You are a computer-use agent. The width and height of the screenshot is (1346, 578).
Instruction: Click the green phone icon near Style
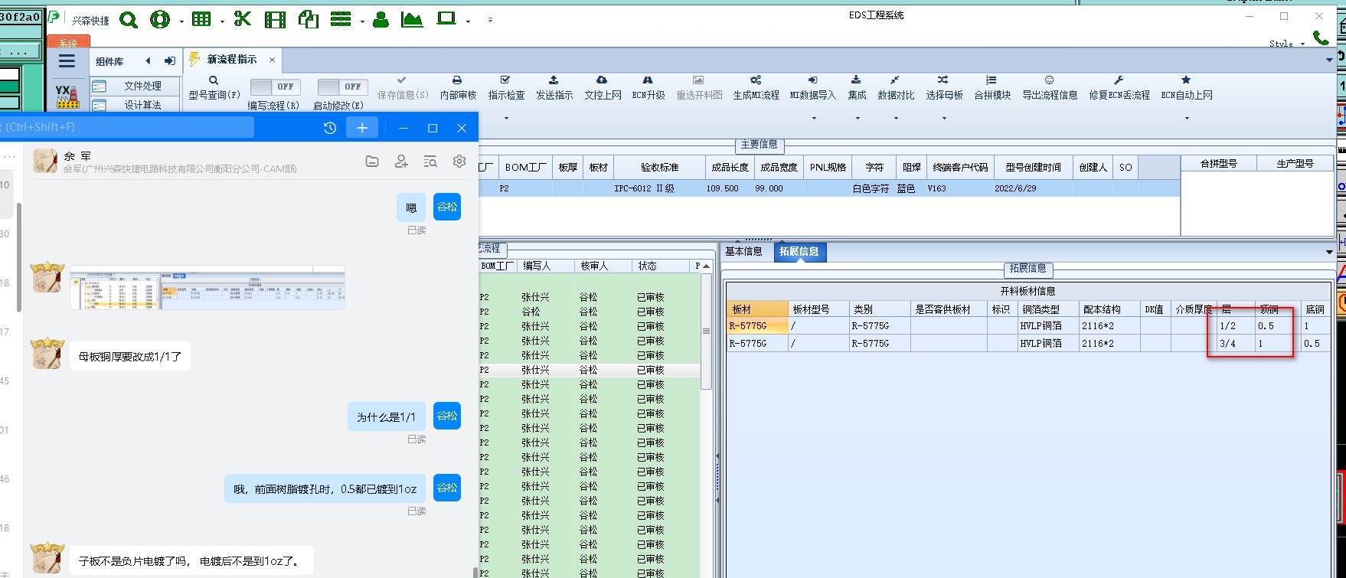(x=1321, y=37)
